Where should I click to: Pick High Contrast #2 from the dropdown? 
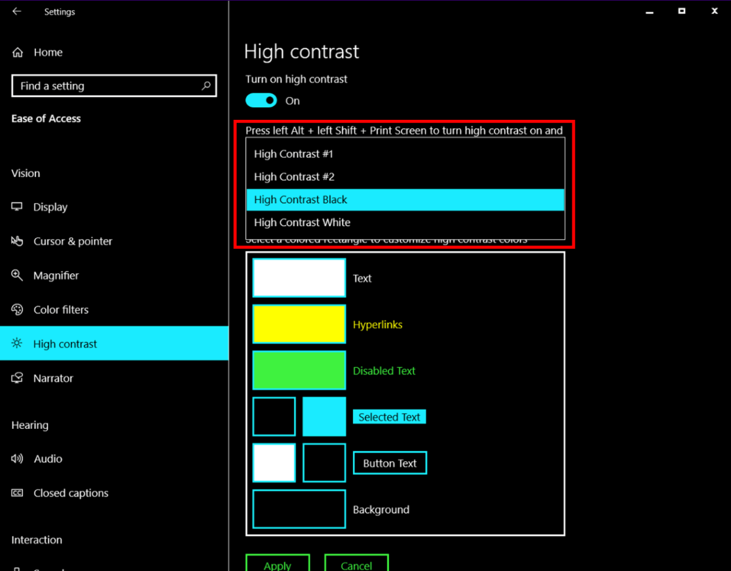tap(293, 176)
